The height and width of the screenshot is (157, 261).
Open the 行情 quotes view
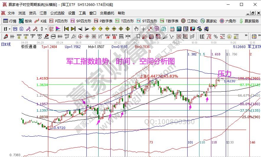(x=10, y=21)
